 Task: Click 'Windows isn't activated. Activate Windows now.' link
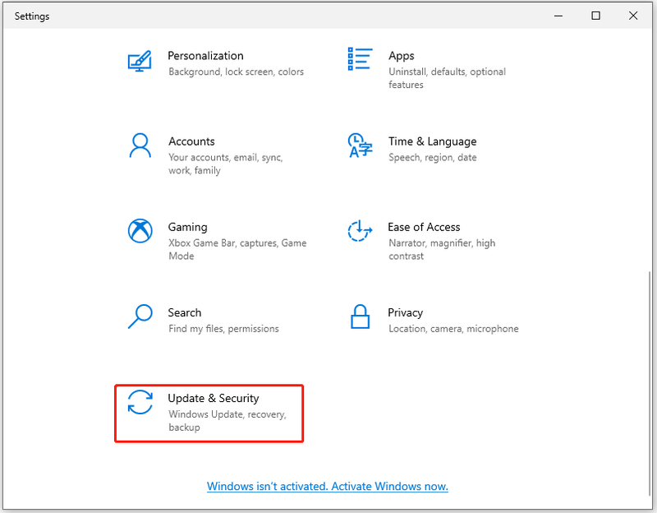(x=327, y=486)
